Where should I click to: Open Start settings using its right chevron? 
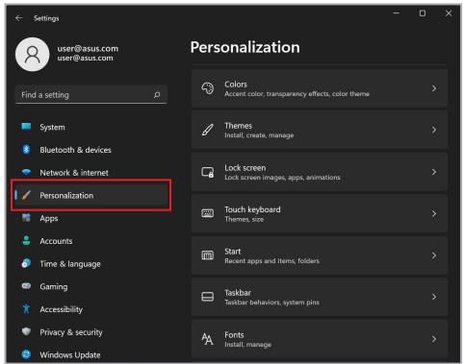click(434, 255)
